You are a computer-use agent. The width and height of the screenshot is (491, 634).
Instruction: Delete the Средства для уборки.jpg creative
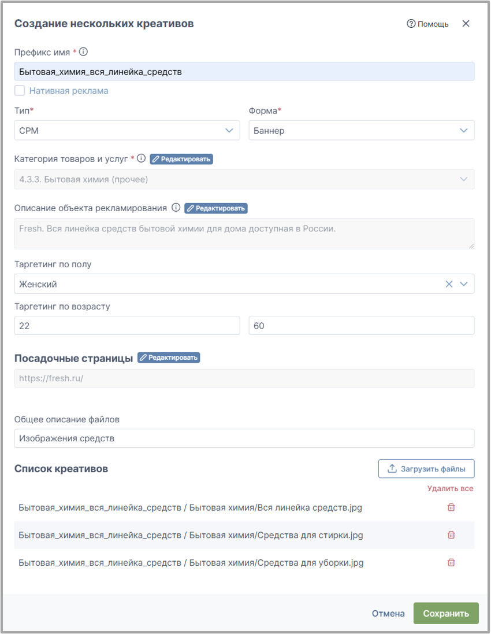(451, 562)
